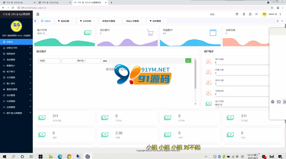Expand 系统管理 sidebar menu
Screen dimensions: 286x159
(x=16, y=60)
